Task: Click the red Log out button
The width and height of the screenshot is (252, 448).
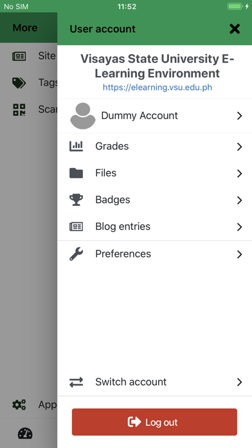Action: [154, 422]
